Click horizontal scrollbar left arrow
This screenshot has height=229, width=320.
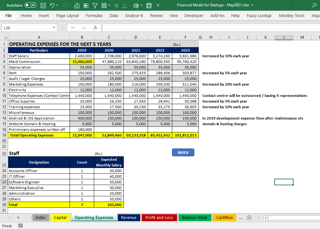click(266, 218)
